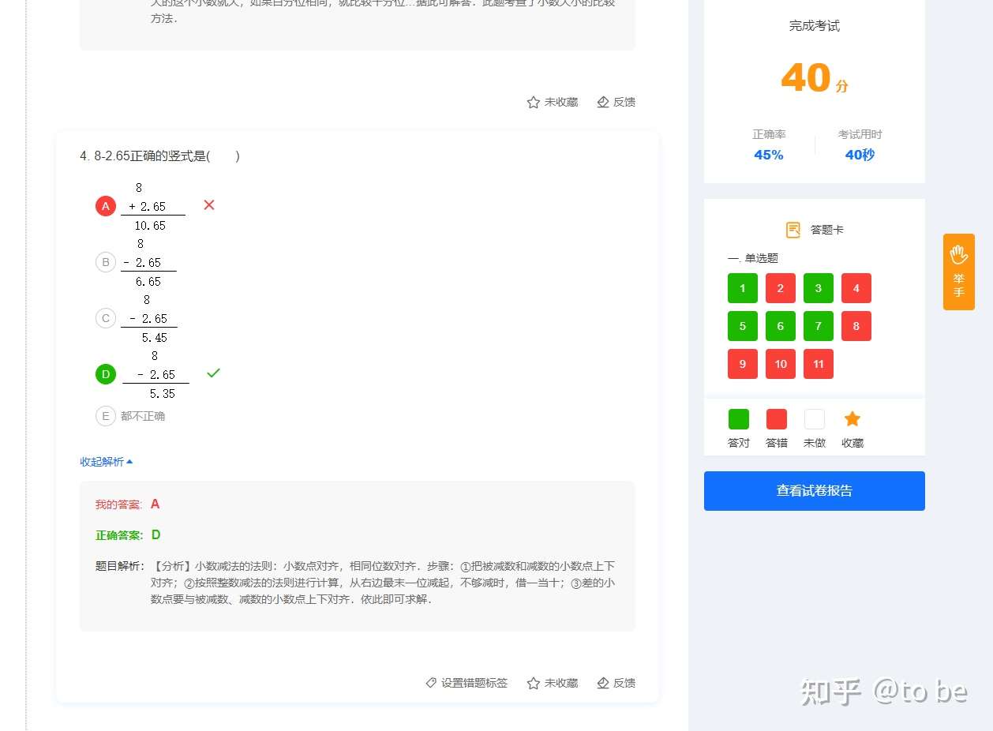The image size is (993, 731).
Task: Open question 1 from the answer card
Action: [742, 288]
